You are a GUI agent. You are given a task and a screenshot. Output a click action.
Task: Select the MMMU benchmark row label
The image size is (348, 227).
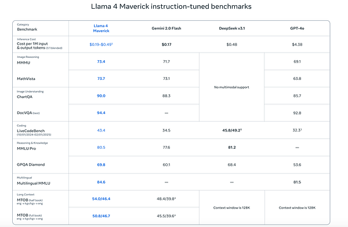point(24,63)
